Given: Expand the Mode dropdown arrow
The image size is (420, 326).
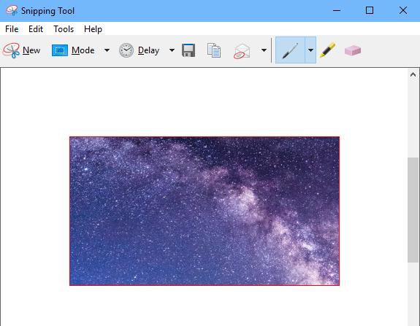Looking at the screenshot, I should tap(107, 50).
